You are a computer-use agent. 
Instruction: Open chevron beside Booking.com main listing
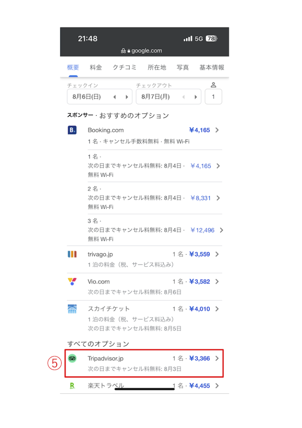(217, 130)
